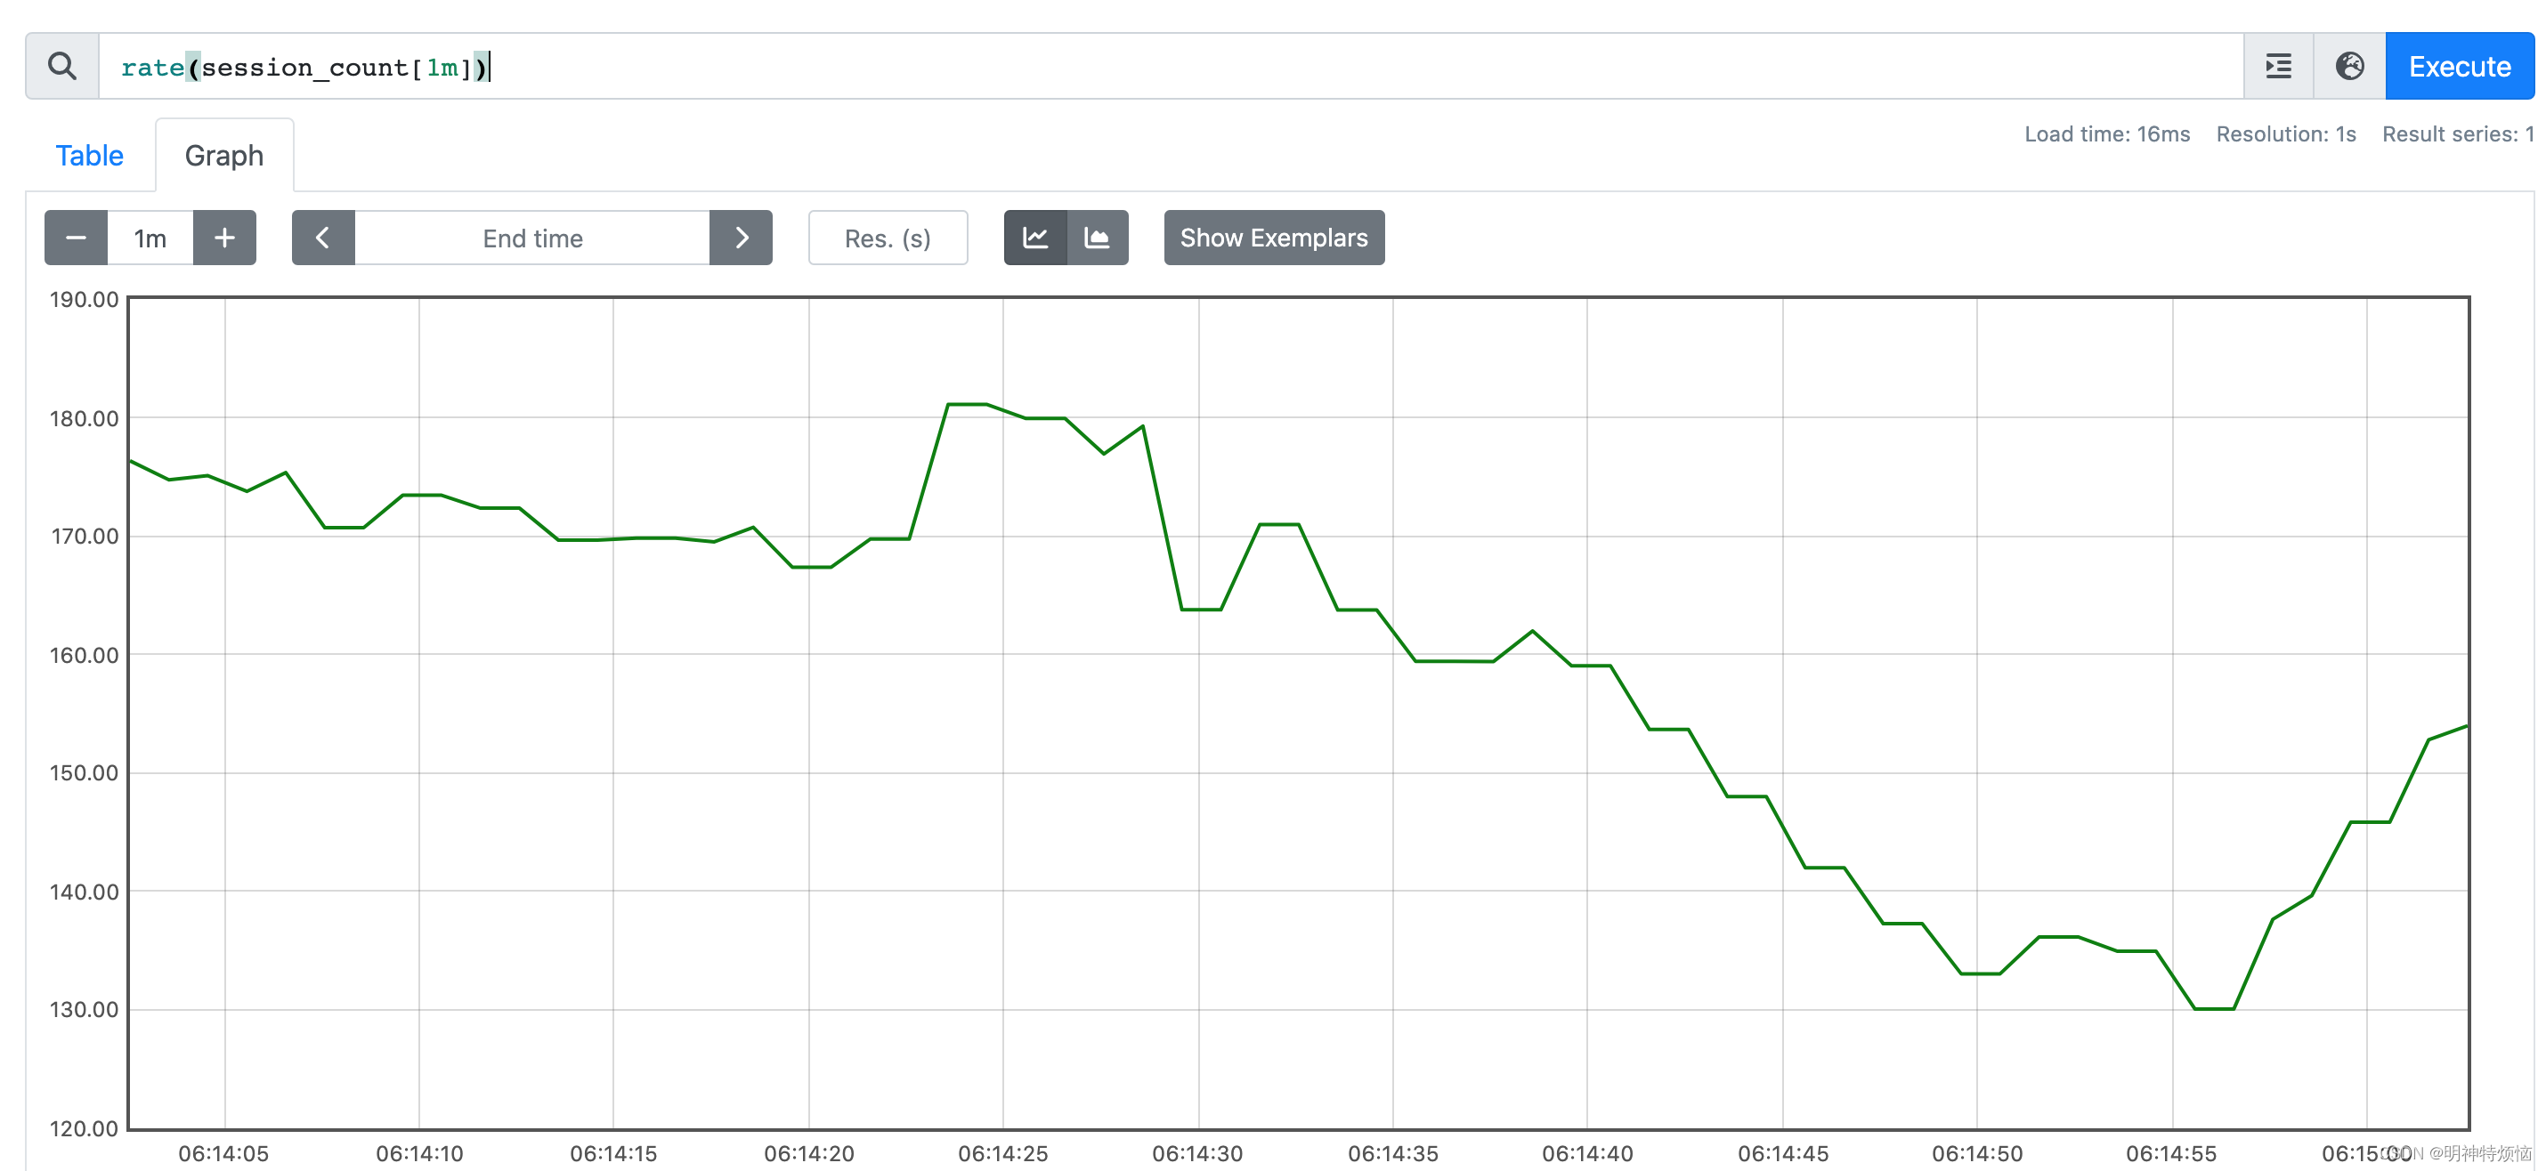Click the End time input field
2546x1171 pixels.
point(531,238)
